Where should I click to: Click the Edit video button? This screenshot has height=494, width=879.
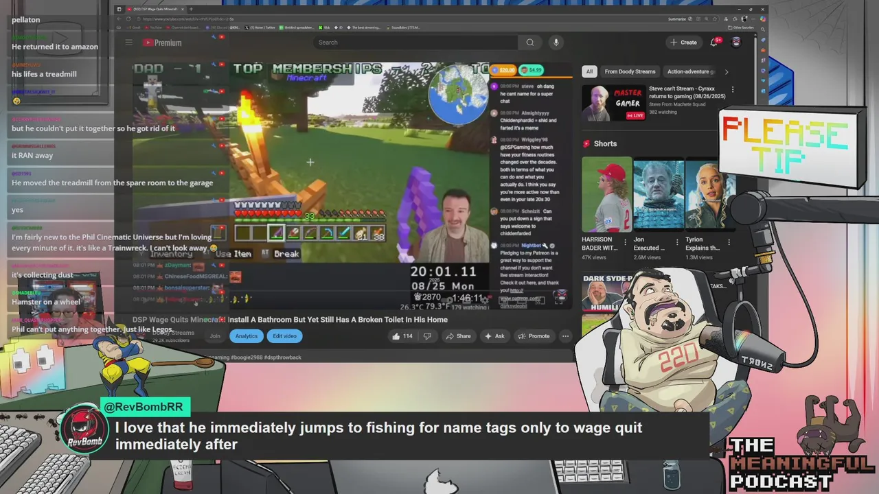284,336
